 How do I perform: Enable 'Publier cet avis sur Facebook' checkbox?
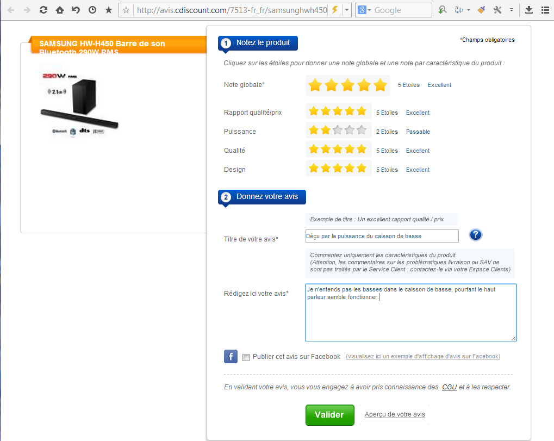pyautogui.click(x=246, y=357)
